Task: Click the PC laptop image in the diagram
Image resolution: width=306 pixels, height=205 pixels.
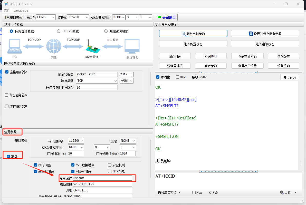Action: pos(15,46)
